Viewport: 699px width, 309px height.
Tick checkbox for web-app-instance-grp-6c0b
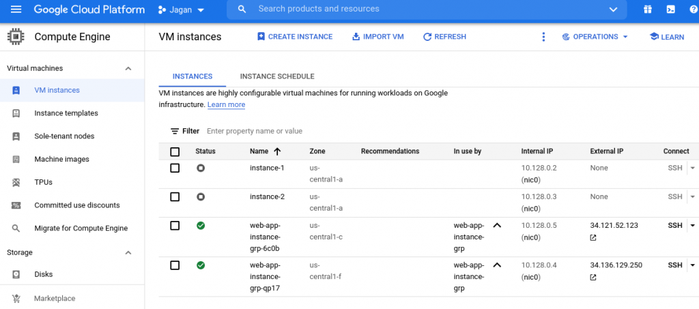click(175, 225)
